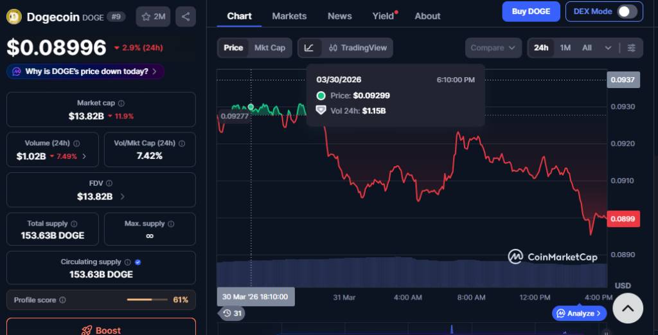Open chart settings sliders icon

(632, 48)
